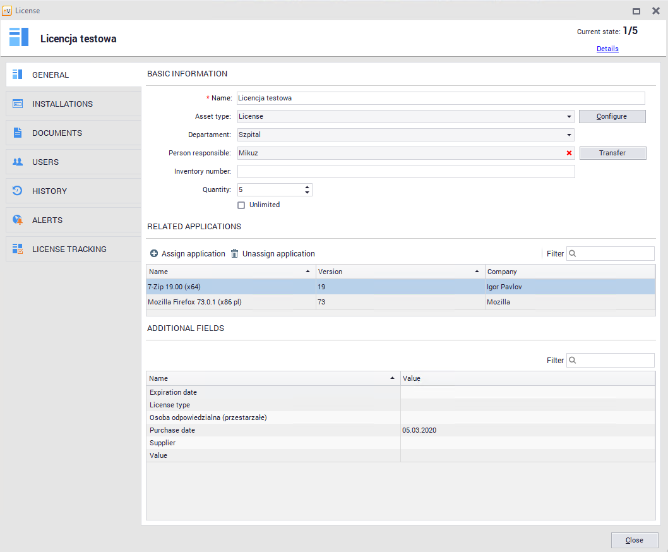The height and width of the screenshot is (552, 668).
Task: Expand the Departament dropdown
Action: (x=569, y=135)
